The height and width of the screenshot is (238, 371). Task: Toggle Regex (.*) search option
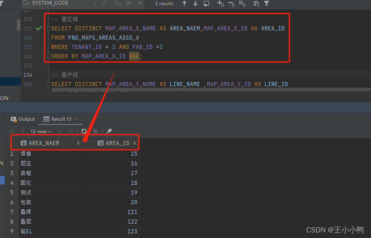coord(140,3)
